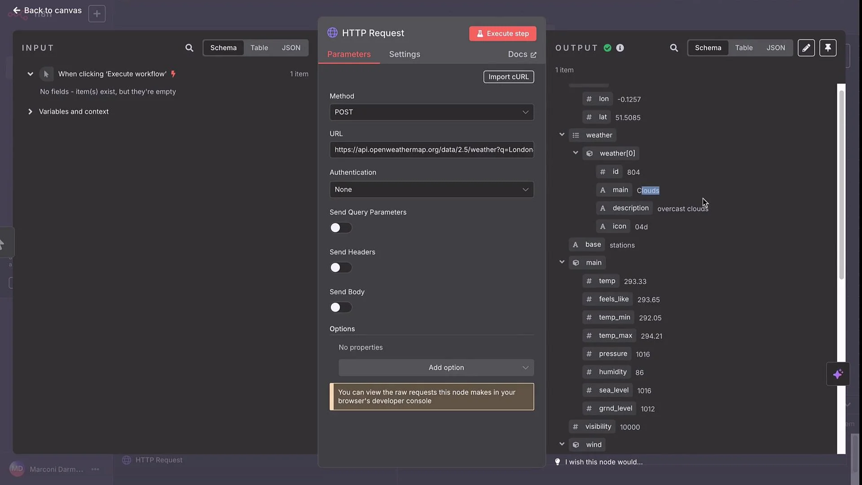Select Input Table view tab
The height and width of the screenshot is (485, 862).
259,48
